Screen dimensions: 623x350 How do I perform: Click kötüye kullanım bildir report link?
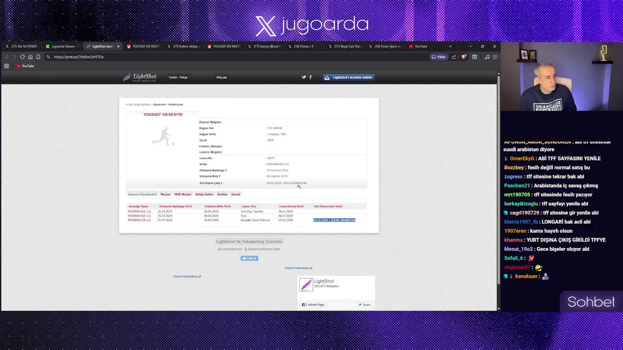coord(262,249)
